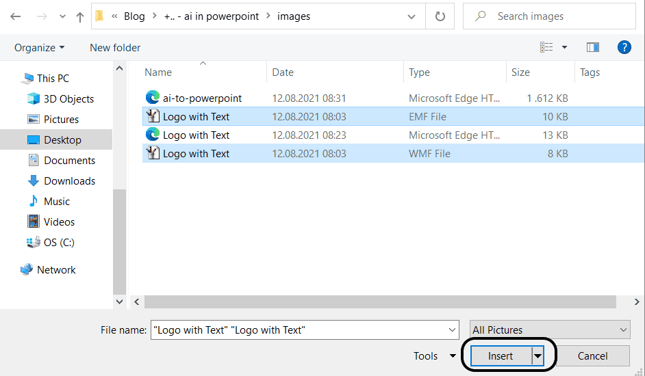Click Blog in the address path

(x=134, y=16)
